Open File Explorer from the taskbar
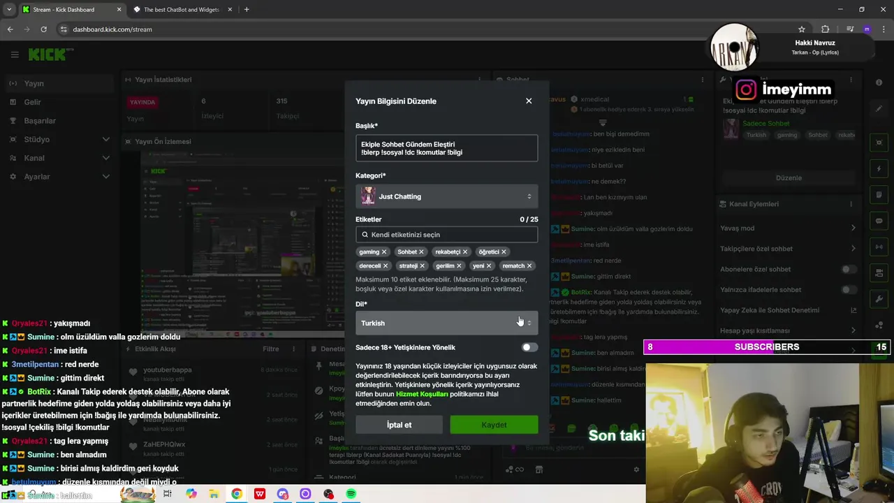 pos(214,494)
